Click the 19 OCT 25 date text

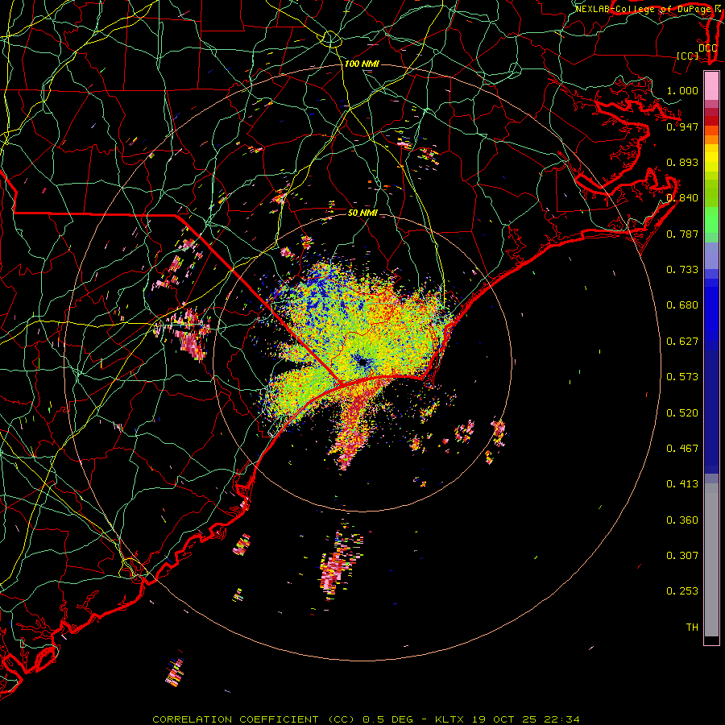504,719
